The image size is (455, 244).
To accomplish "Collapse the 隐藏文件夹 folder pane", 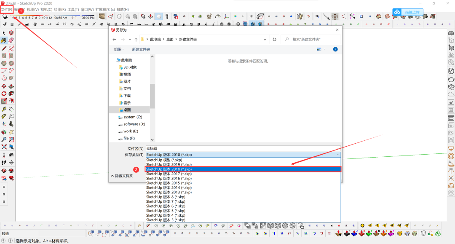I will pos(122,176).
